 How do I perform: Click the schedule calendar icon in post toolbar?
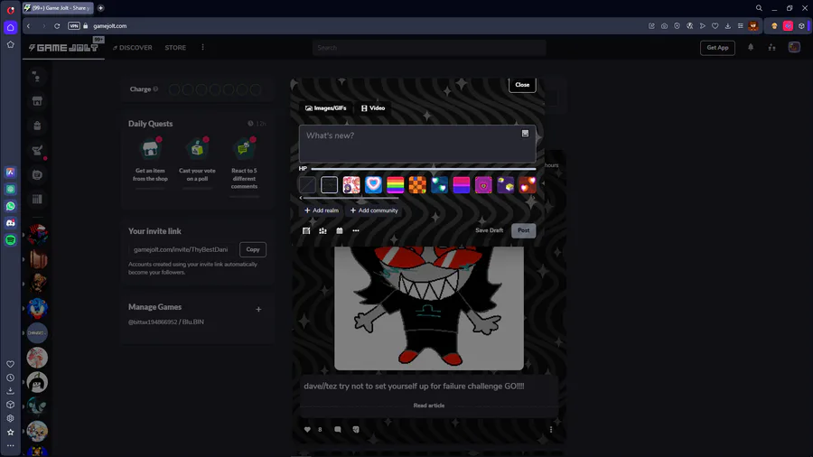339,230
